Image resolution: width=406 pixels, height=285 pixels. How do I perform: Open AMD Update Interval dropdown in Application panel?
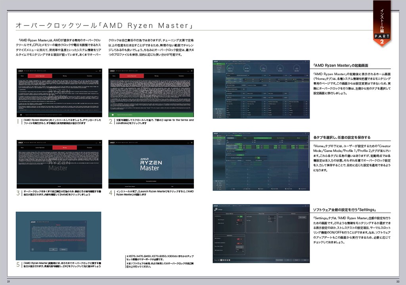tap(240, 251)
